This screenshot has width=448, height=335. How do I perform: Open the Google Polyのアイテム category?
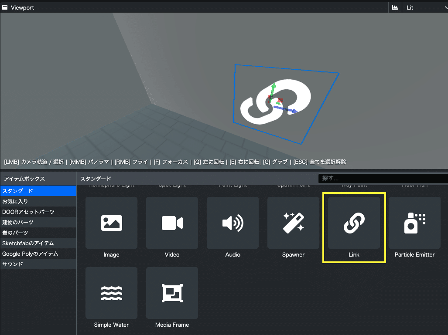(x=38, y=254)
